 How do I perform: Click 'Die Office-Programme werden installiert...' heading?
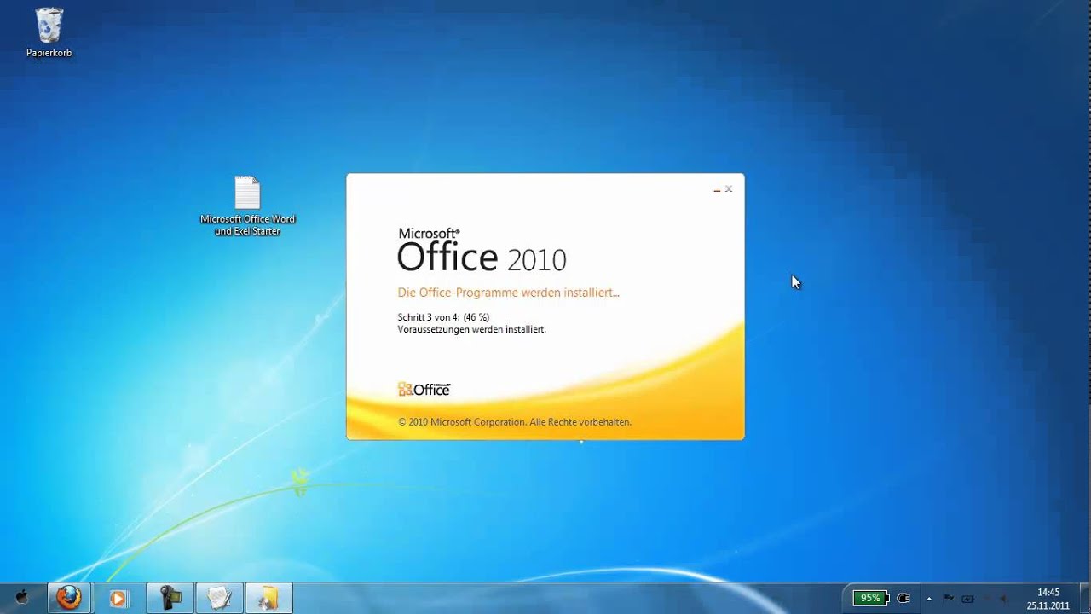[x=508, y=293]
